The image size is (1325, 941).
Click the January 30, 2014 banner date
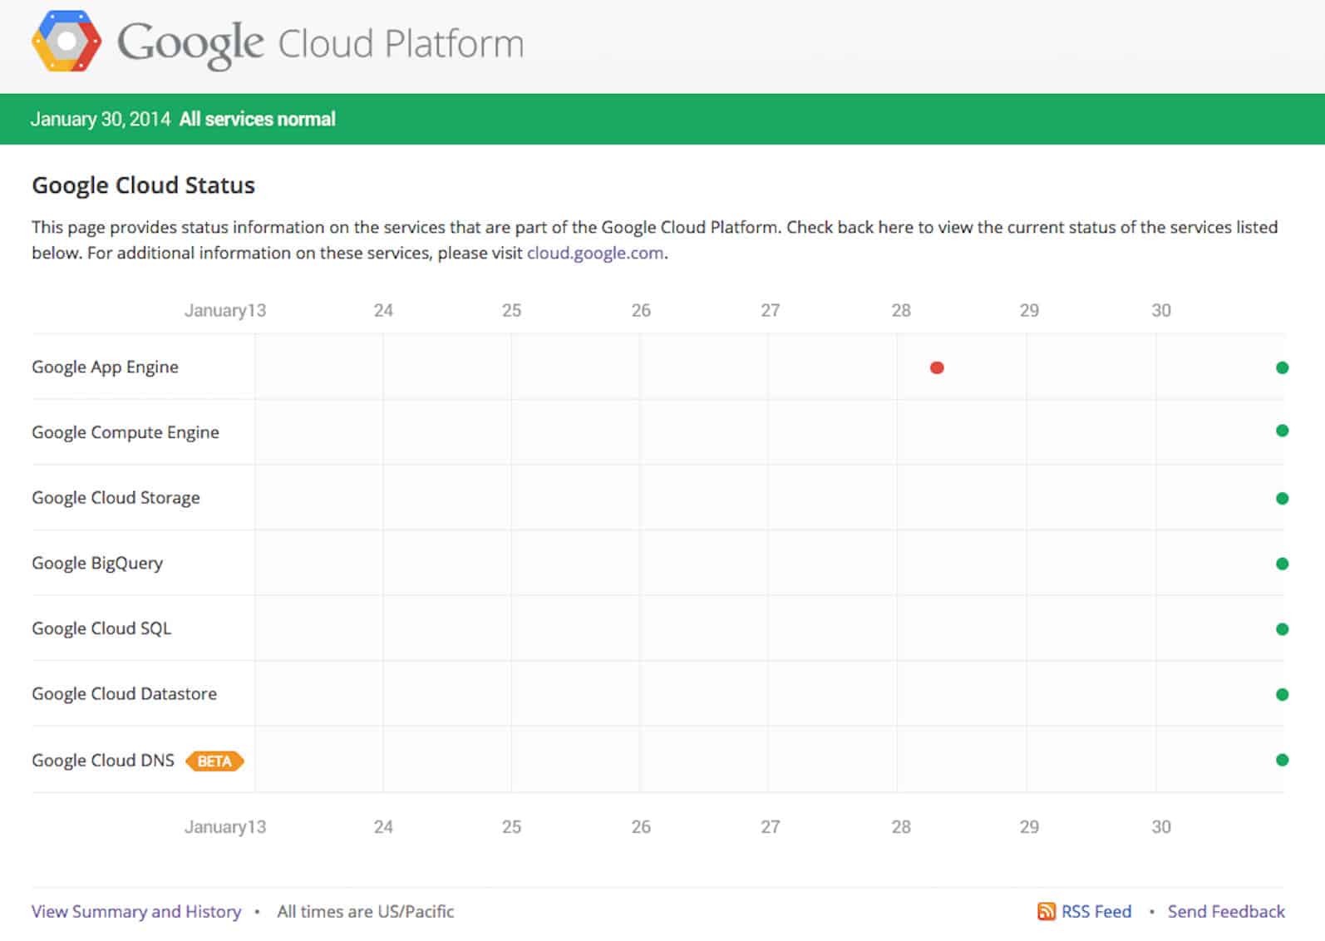[x=101, y=119]
